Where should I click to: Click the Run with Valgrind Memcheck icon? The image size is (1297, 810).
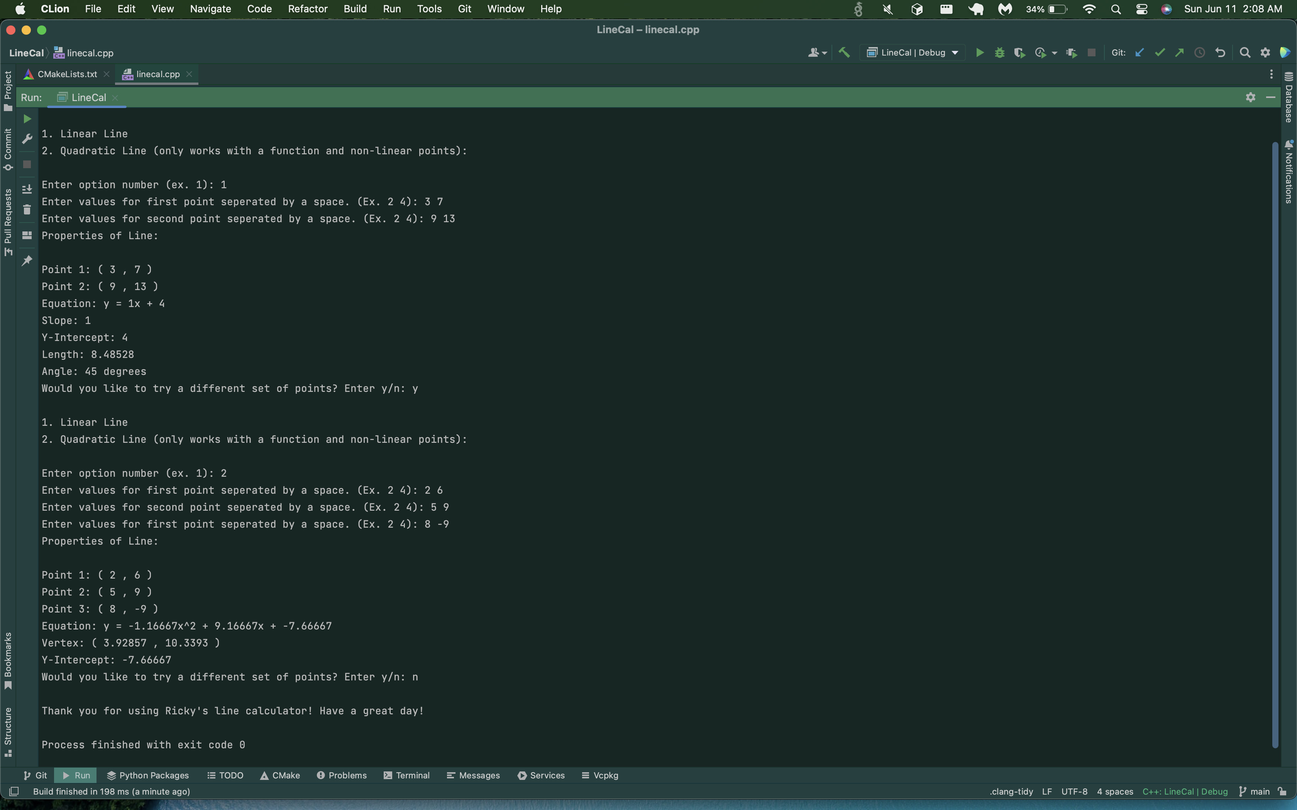1071,52
